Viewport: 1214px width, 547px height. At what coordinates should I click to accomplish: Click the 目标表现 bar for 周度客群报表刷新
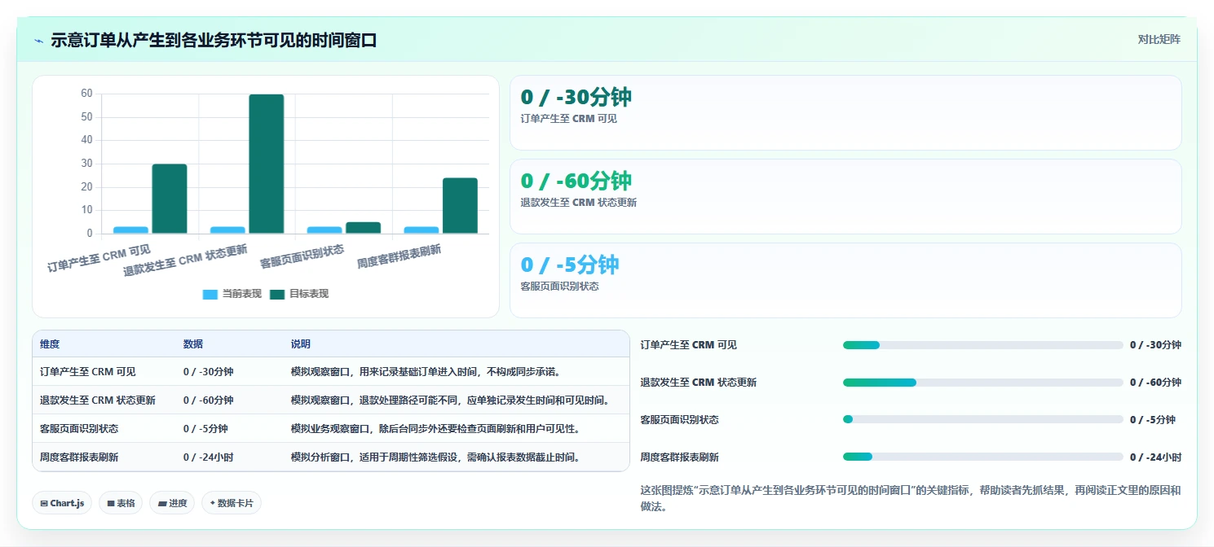tap(460, 206)
